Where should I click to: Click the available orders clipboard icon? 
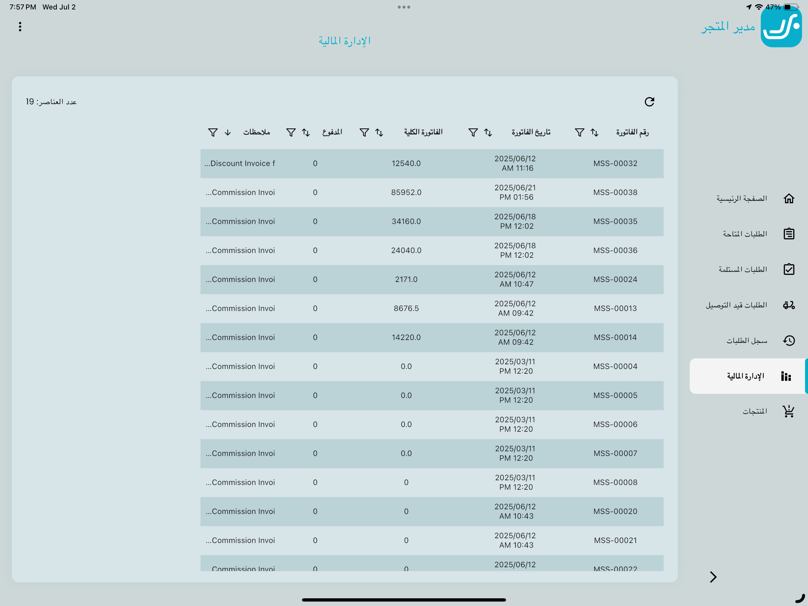(789, 233)
